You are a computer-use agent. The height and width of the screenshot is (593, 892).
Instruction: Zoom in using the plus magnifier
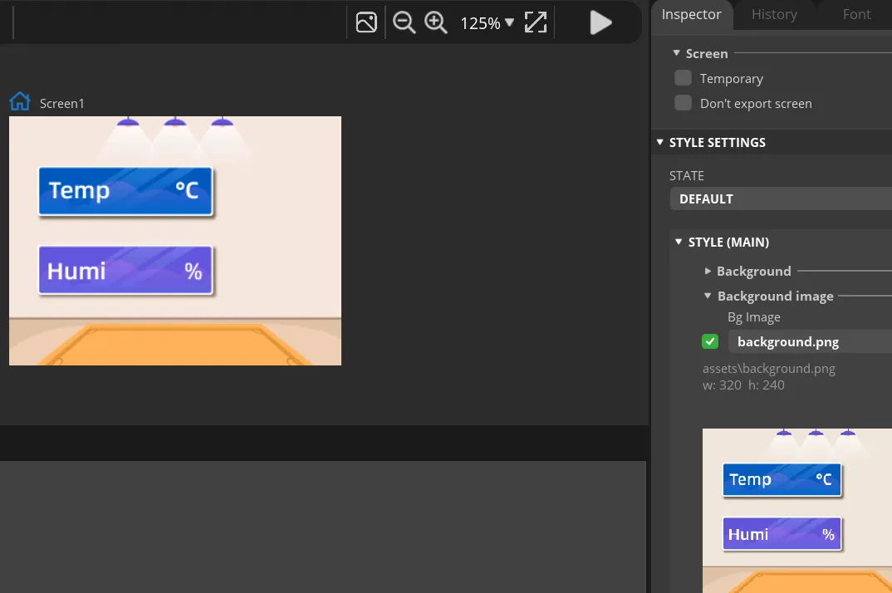point(436,22)
